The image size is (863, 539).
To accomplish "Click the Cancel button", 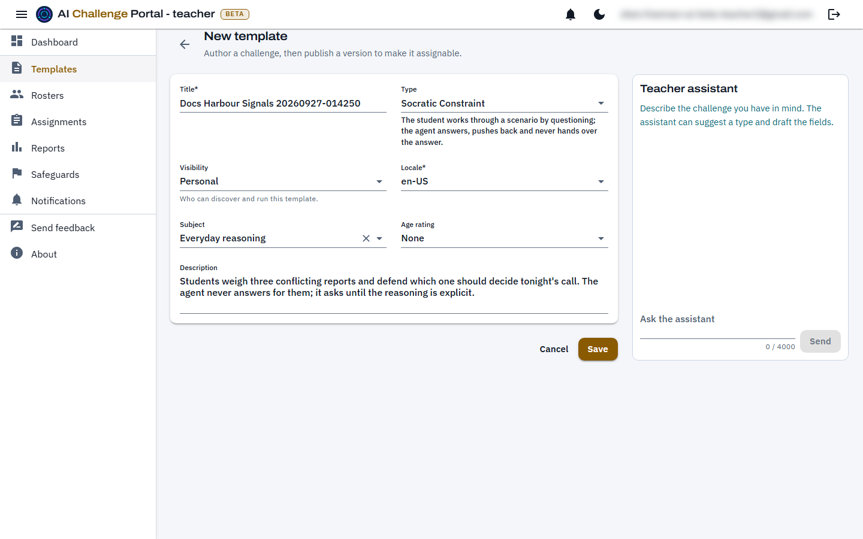I will [x=554, y=349].
